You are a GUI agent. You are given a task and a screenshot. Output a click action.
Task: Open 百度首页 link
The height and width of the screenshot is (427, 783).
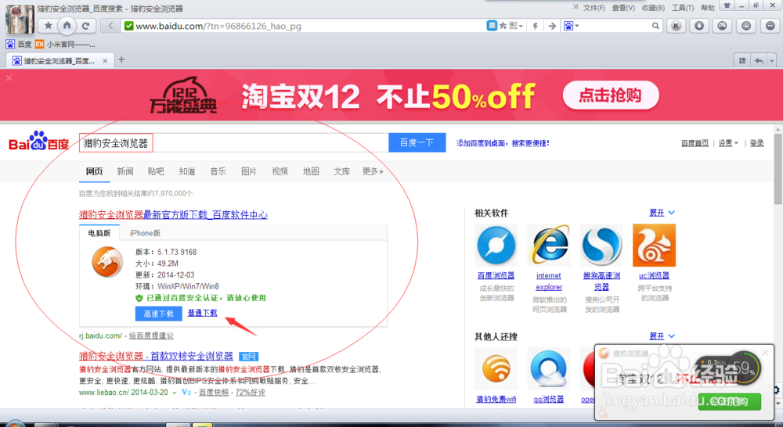click(x=695, y=143)
